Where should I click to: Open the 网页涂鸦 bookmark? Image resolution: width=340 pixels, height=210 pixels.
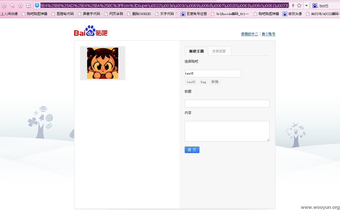113,14
